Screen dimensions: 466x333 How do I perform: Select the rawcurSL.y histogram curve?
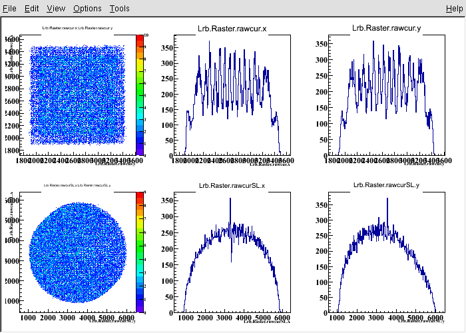386,256
